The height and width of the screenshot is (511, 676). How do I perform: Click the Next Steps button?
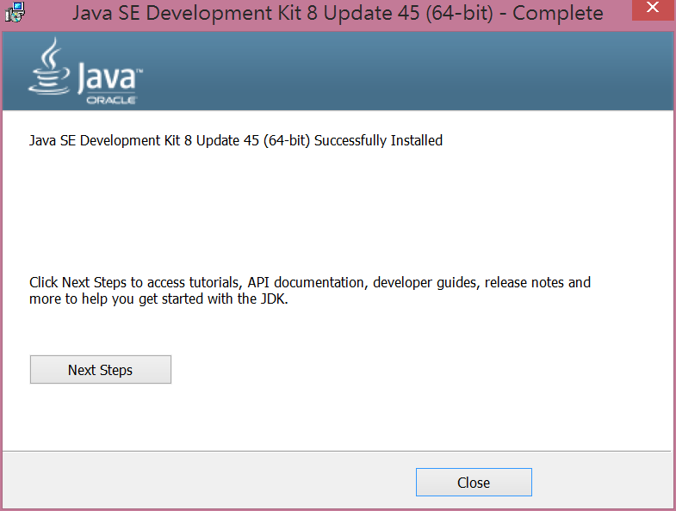(x=100, y=370)
